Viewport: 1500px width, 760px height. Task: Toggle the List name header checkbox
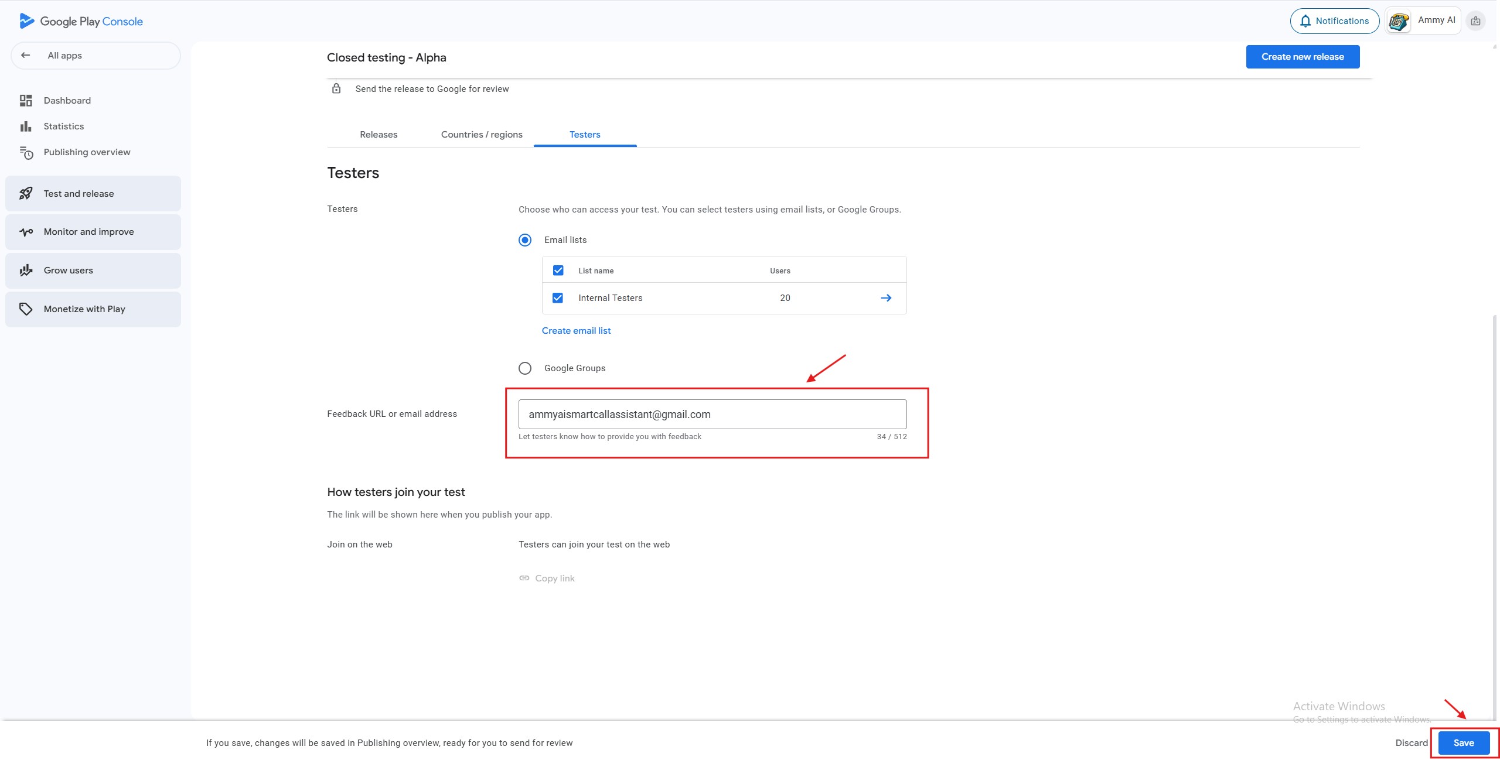click(x=558, y=271)
